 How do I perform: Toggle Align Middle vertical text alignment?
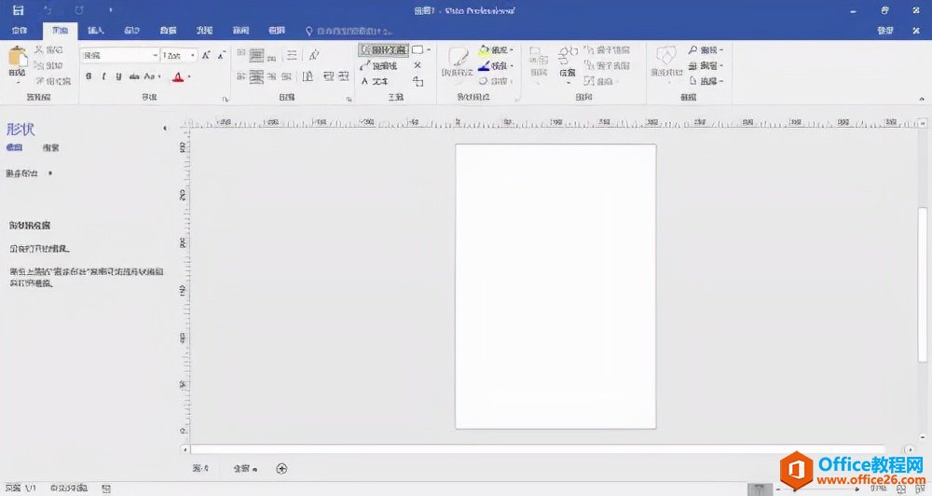click(x=256, y=55)
